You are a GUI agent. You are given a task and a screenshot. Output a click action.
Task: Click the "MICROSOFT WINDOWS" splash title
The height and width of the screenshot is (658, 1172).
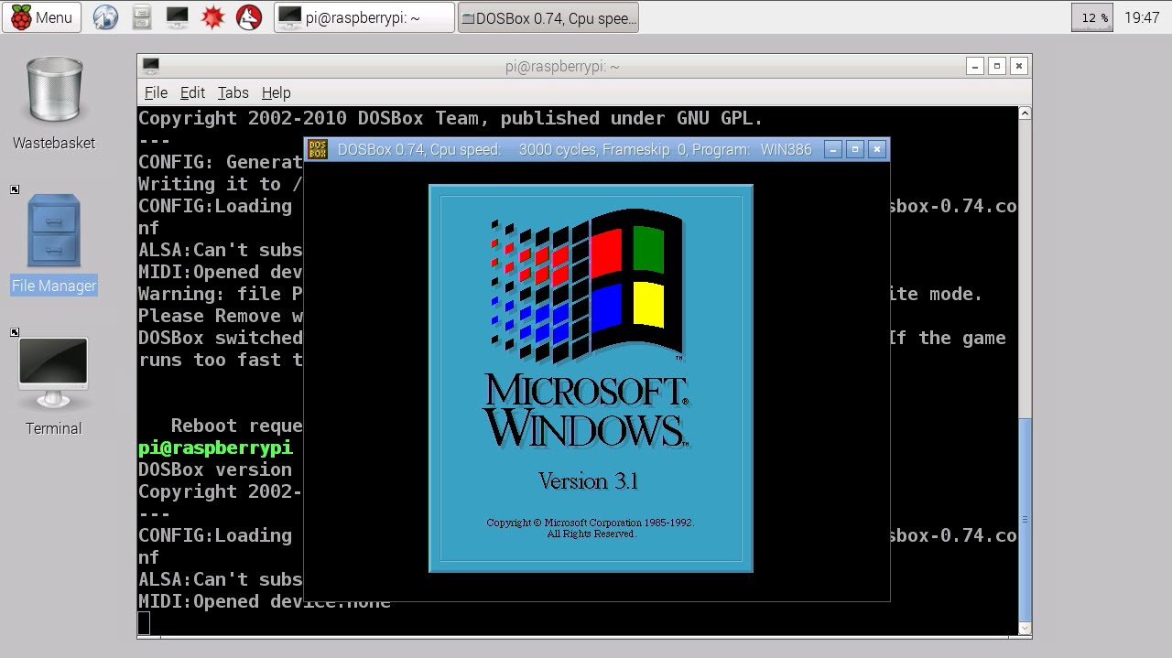click(x=586, y=411)
